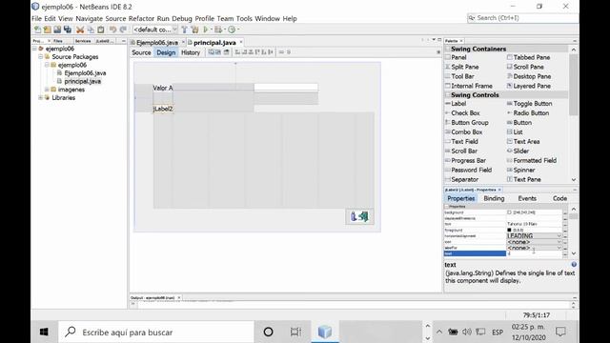
Task: Click the Clean and Build broom icon
Action: click(194, 30)
